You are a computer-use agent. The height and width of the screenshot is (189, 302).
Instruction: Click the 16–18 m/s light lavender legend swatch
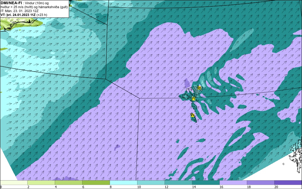tap(233, 183)
